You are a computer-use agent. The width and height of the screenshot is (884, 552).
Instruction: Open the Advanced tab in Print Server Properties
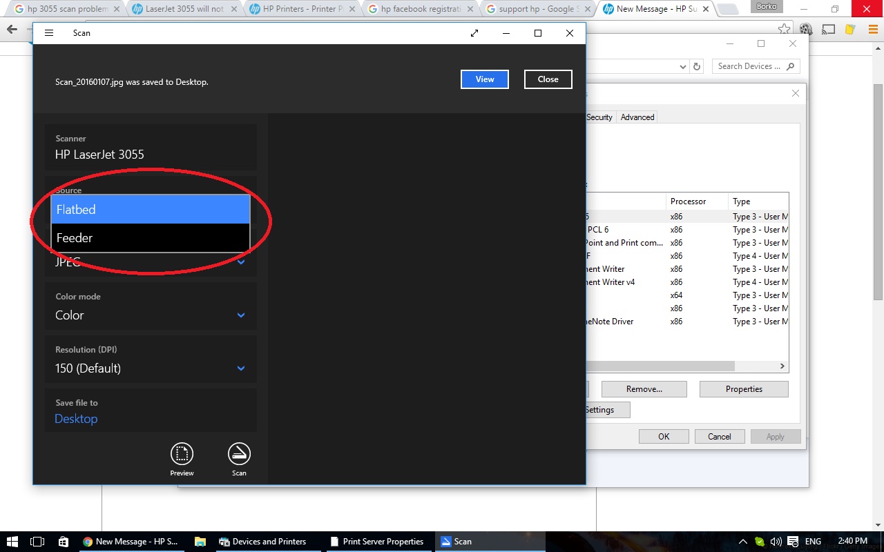coord(637,117)
